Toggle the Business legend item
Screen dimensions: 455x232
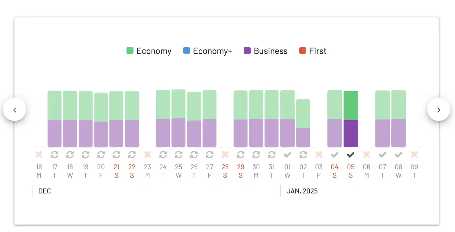pos(266,51)
